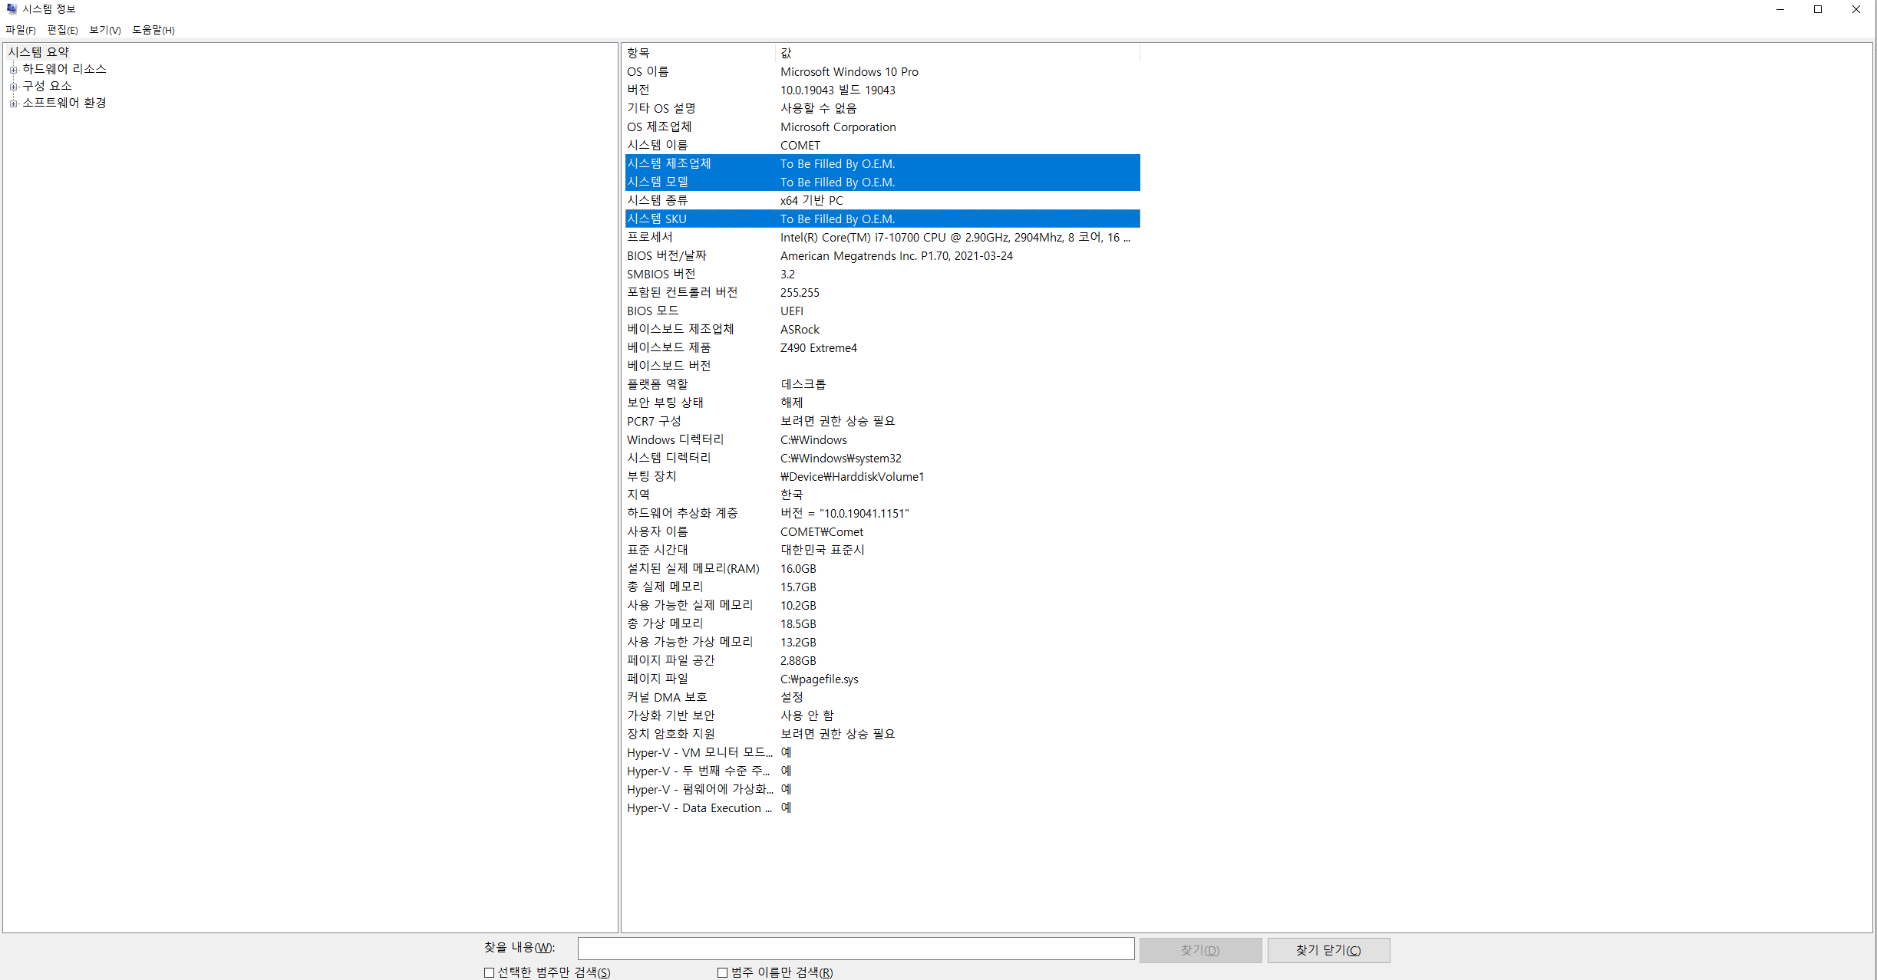Image resolution: width=1877 pixels, height=980 pixels.
Task: Select the 지역 한국 row
Action: pyautogui.click(x=882, y=495)
